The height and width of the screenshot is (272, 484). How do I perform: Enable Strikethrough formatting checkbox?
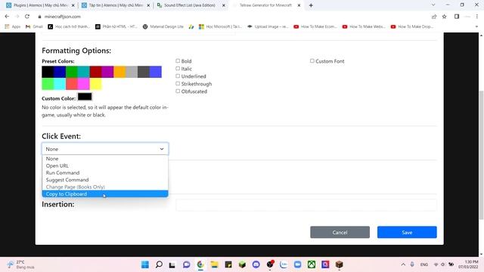(178, 84)
